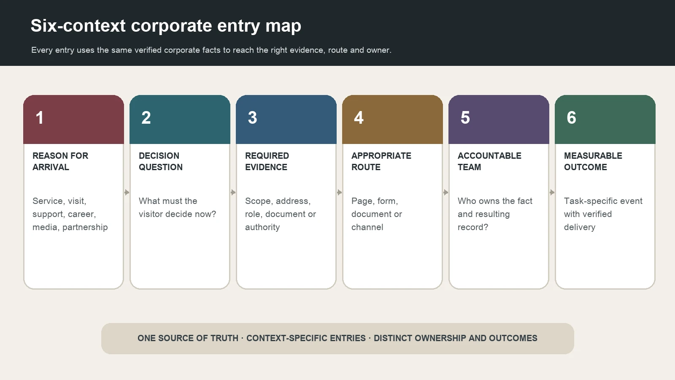Screen dimensions: 675x380
Task: Click the number 1 card header
Action: [73, 119]
